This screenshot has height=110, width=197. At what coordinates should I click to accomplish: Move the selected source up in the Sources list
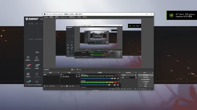(70, 86)
